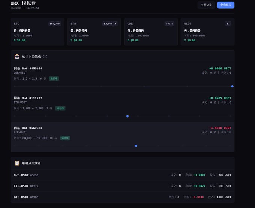Click the clipboard icon for strategy trade statistics
Viewport: 255px width, 208px height.
(x=17, y=163)
